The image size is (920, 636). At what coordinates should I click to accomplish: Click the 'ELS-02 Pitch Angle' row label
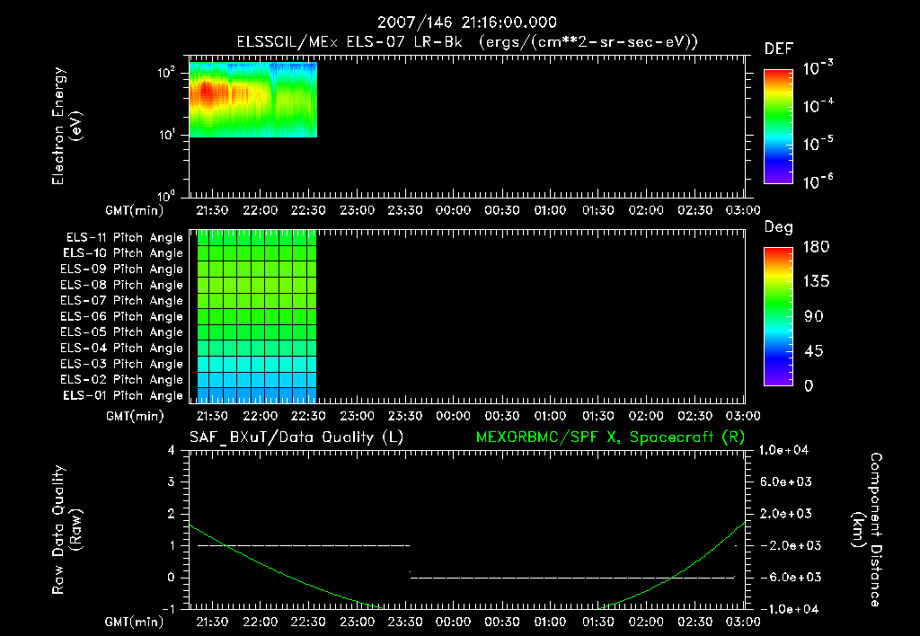tap(121, 380)
